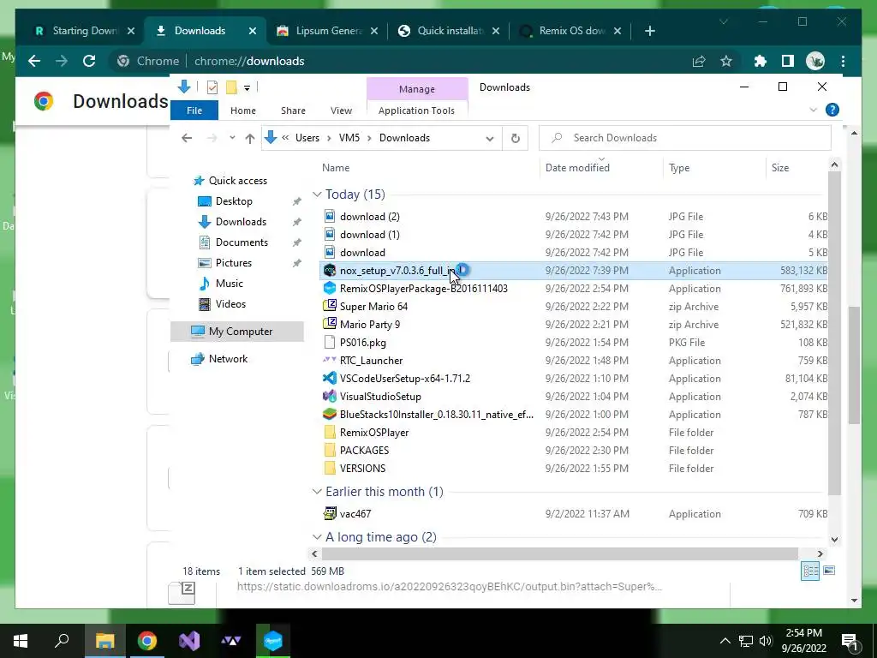Switch to Quick installation Chrome tab
The image size is (877, 658).
[x=450, y=31]
